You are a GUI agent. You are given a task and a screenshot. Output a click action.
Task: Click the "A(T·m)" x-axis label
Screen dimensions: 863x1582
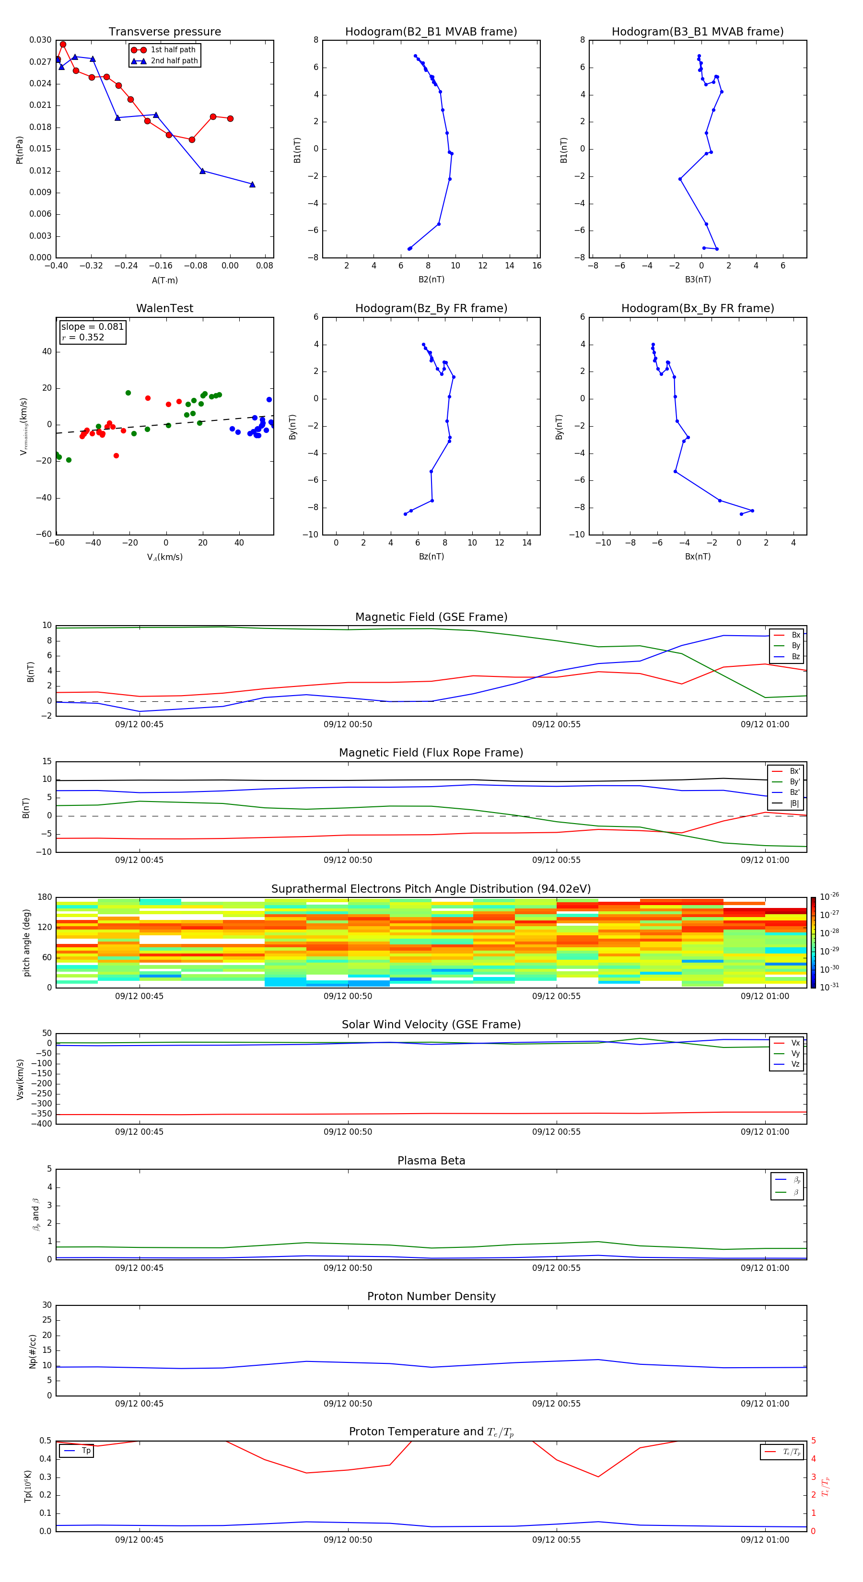[164, 280]
